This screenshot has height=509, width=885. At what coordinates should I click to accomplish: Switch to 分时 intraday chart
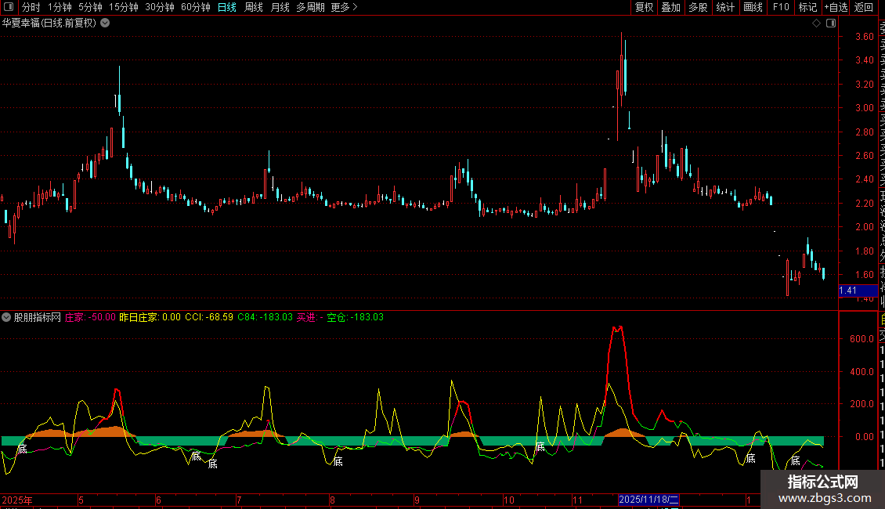pos(31,7)
